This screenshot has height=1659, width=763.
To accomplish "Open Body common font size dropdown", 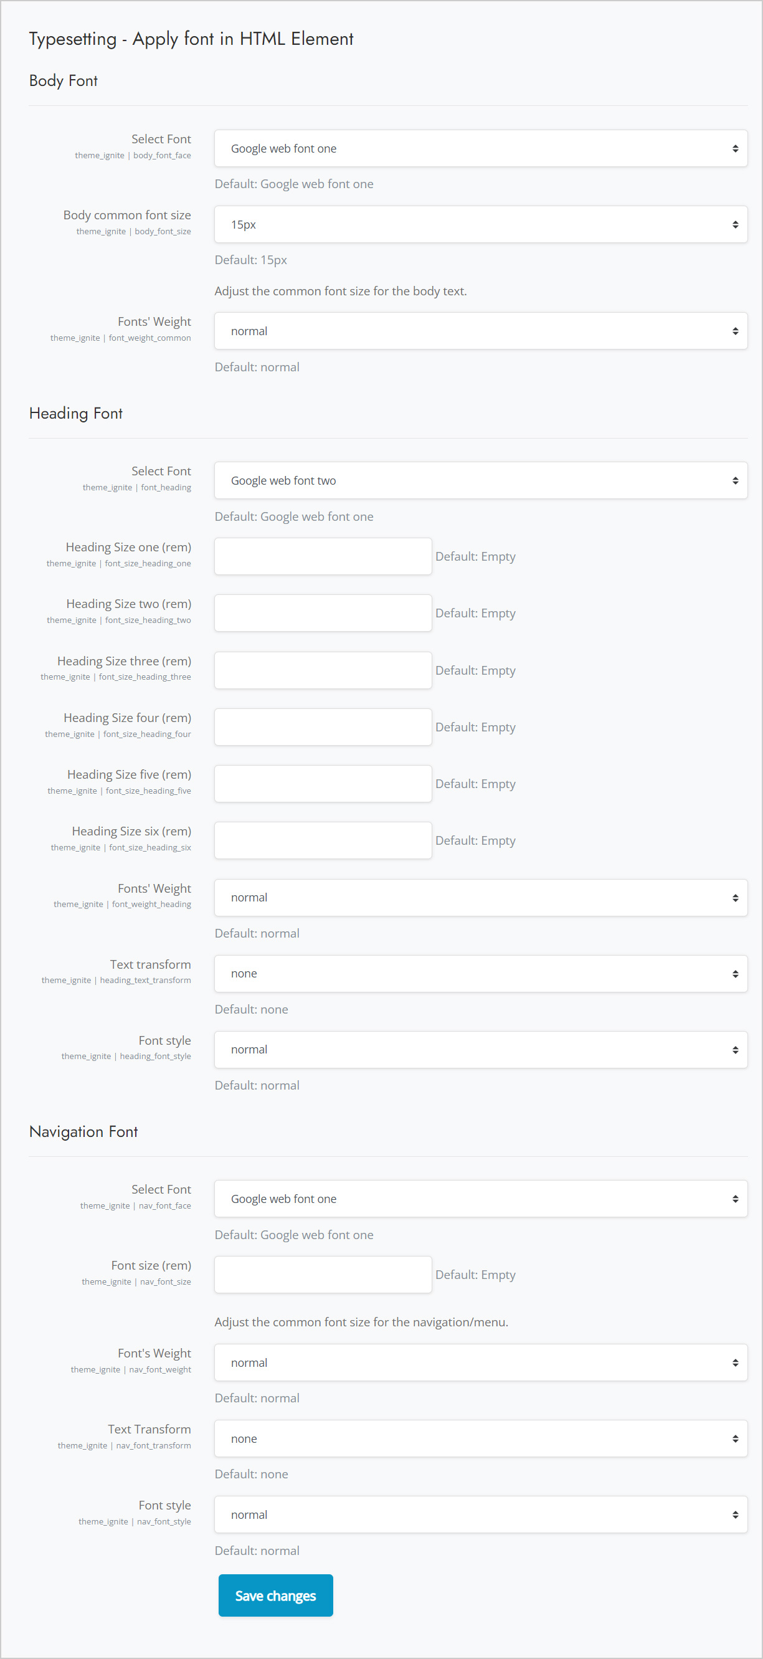I will tap(480, 225).
